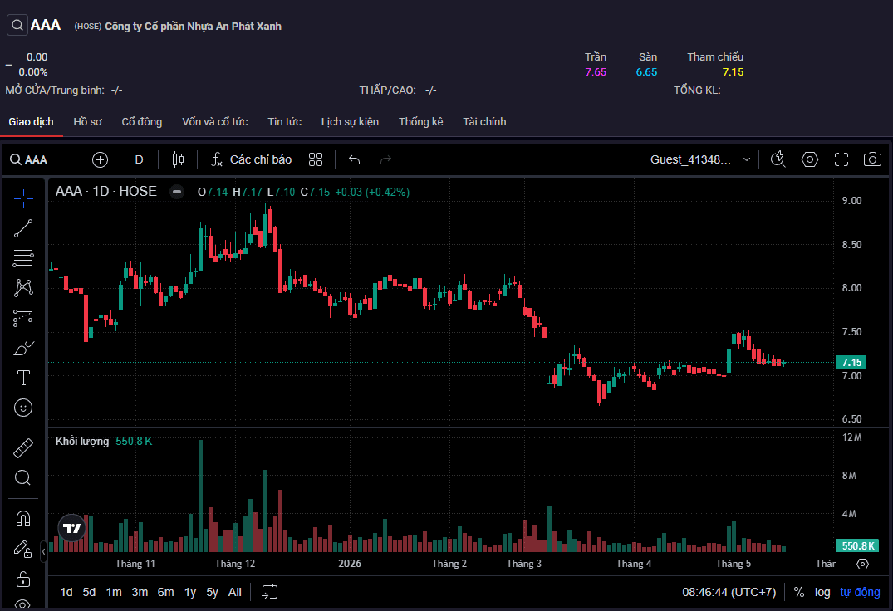This screenshot has width=893, height=611.
Task: Activate the zoom in tool
Action: 23,478
